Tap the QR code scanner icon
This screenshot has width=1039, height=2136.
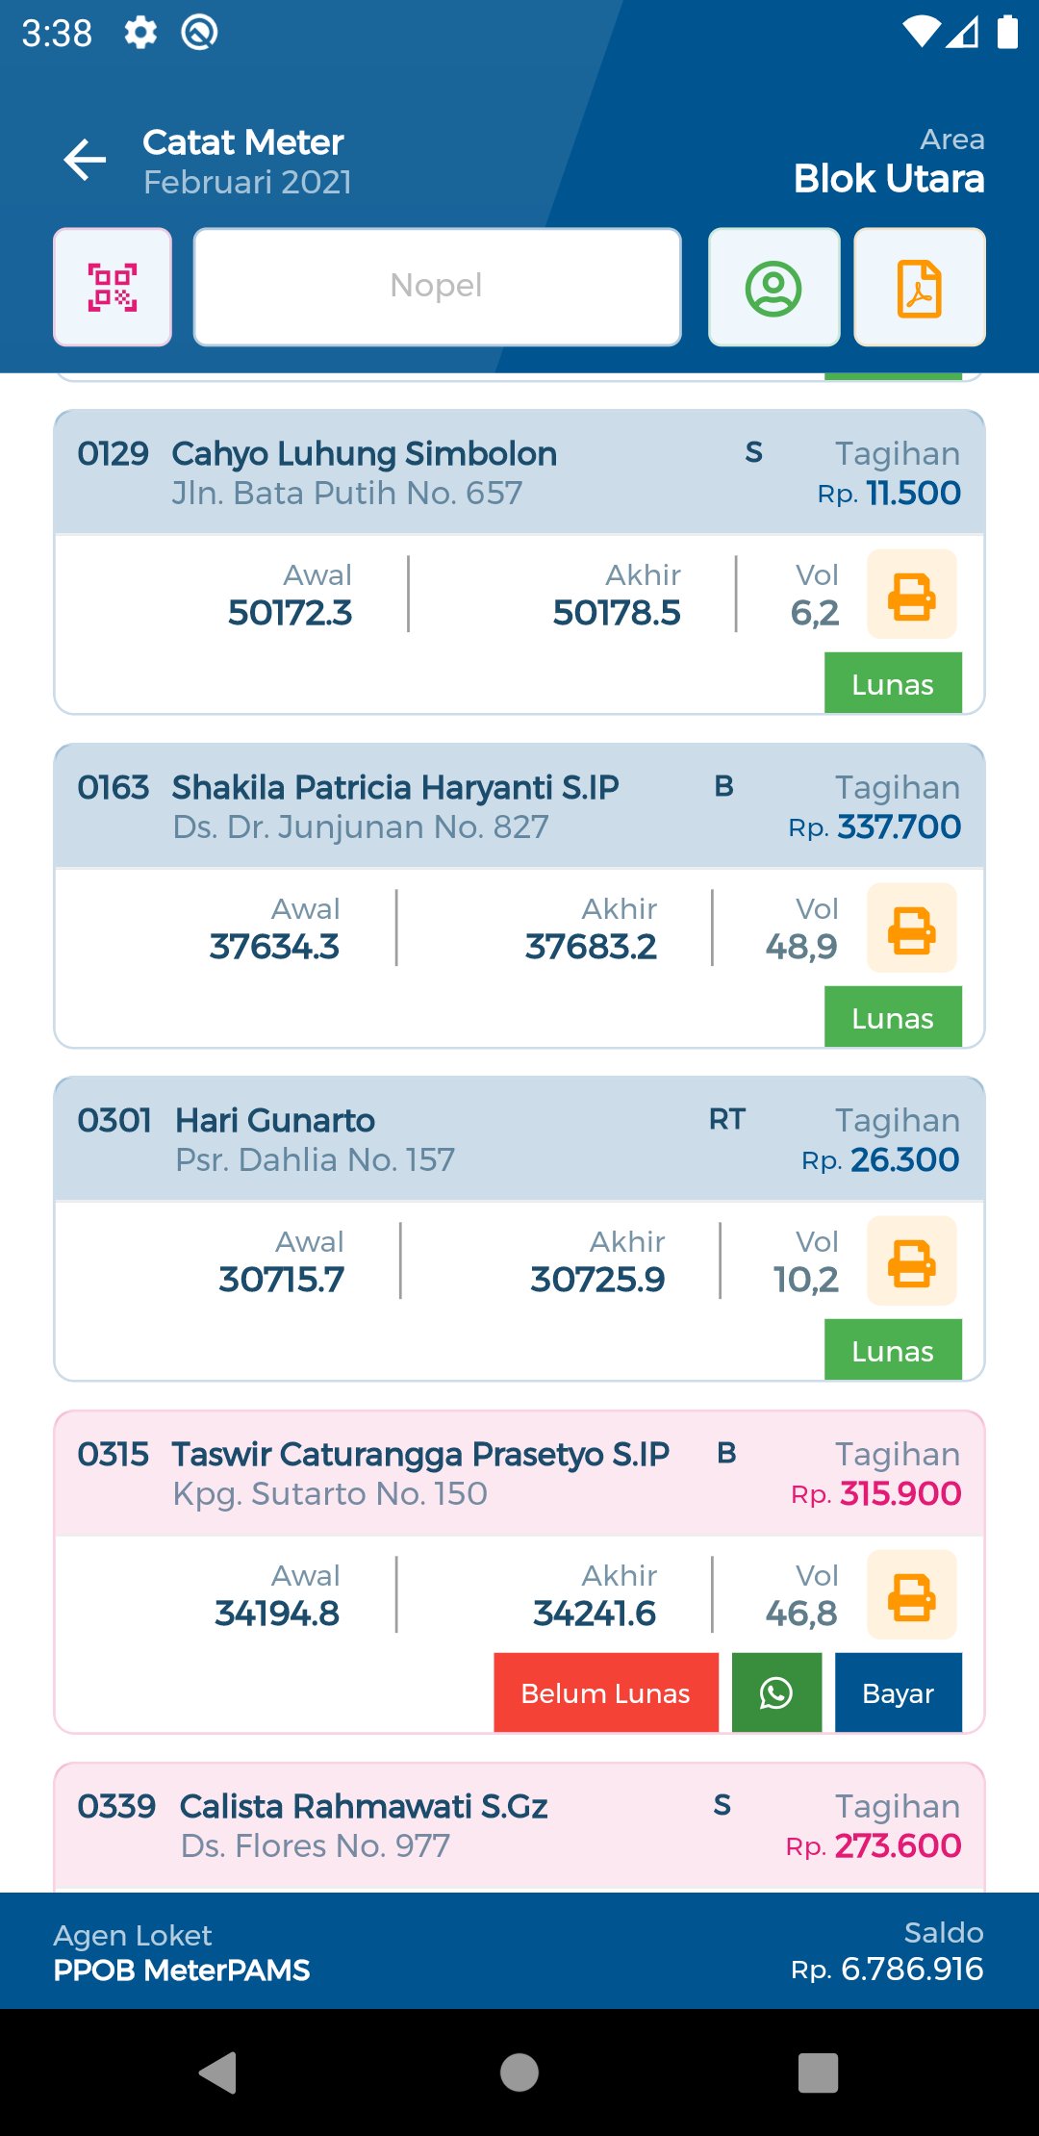point(113,287)
